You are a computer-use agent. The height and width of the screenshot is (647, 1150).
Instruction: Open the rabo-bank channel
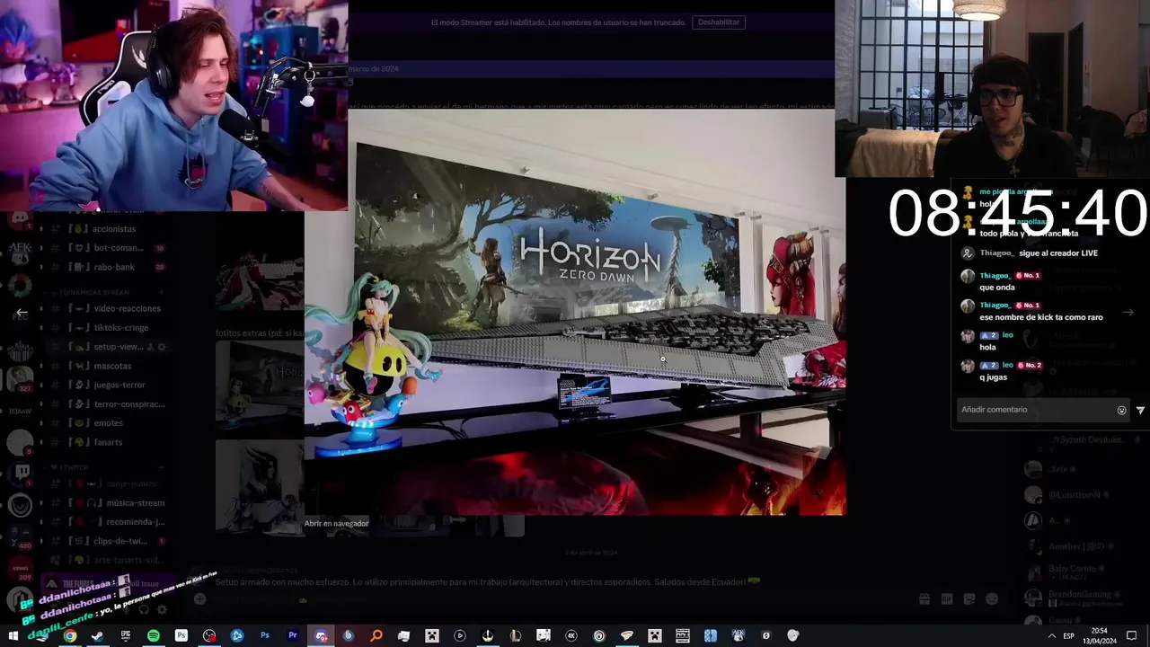click(x=106, y=267)
